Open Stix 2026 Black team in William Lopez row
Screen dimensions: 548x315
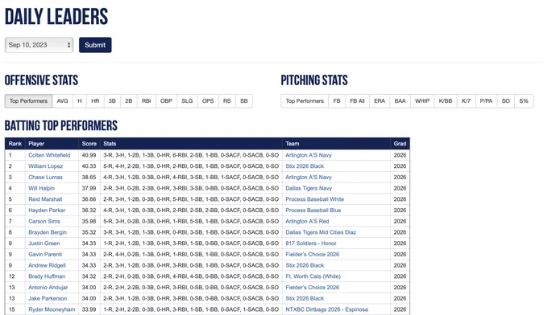tap(305, 166)
